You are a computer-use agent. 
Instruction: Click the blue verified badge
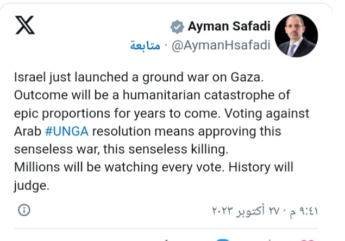tap(177, 27)
